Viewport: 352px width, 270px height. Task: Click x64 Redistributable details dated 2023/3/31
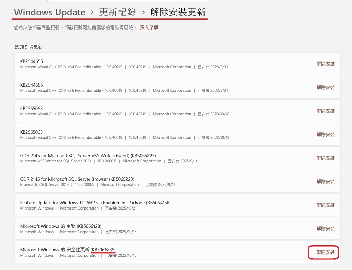(x=124, y=67)
